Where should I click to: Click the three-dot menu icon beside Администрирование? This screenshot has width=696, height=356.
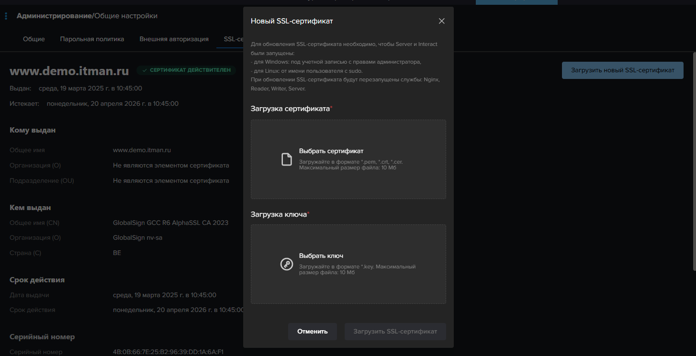(6, 16)
